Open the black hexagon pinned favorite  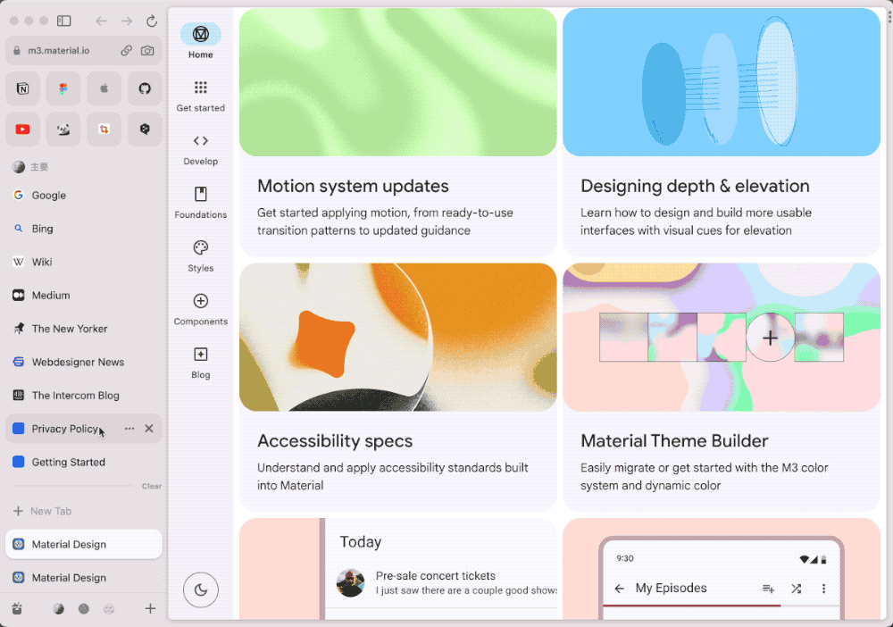145,130
